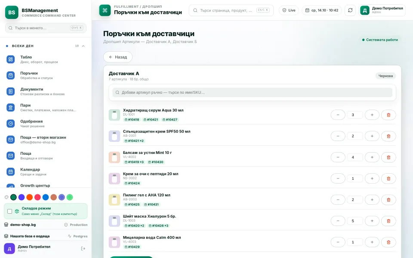Open order tag #10418
413x258 pixels.
[132, 120]
